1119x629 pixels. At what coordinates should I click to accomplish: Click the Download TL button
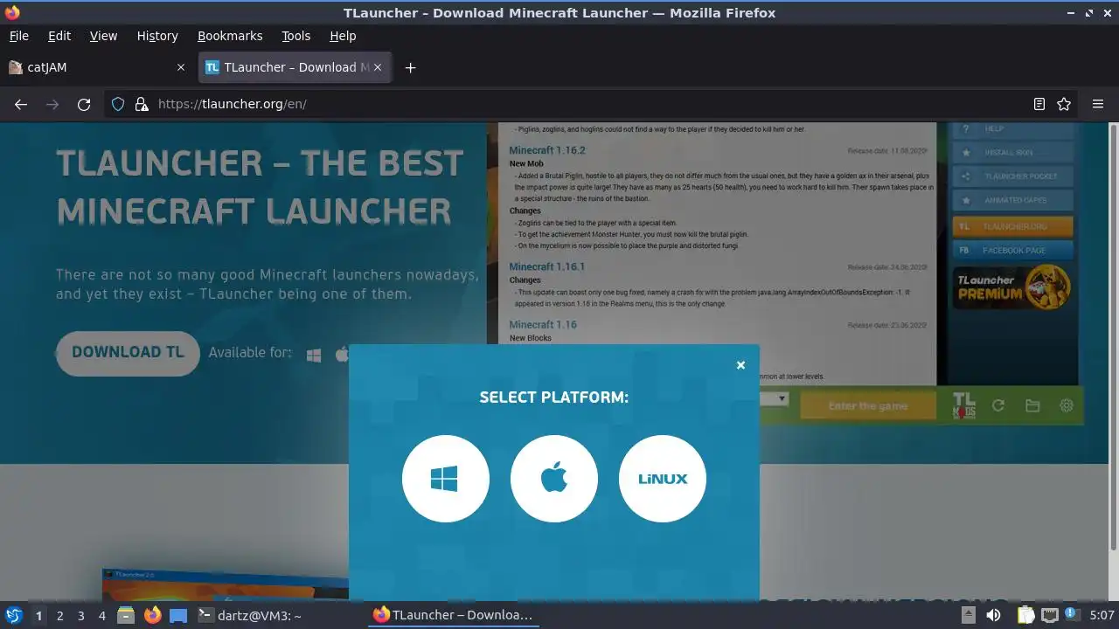pos(128,352)
